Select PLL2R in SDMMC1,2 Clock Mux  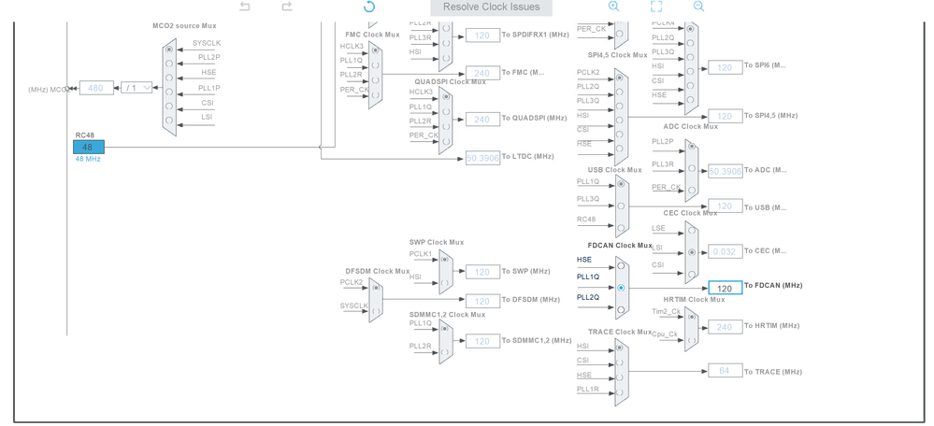pos(446,351)
